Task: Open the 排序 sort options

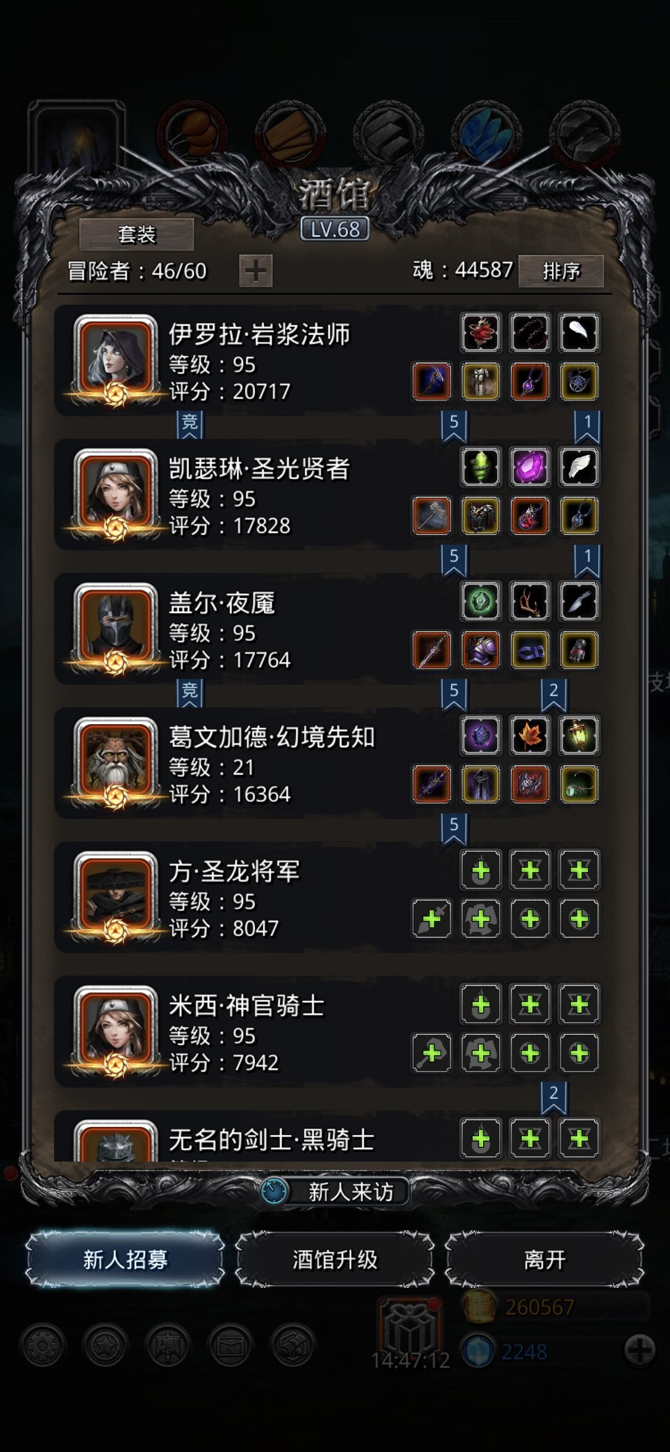Action: [561, 271]
